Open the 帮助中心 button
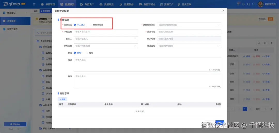 coord(15,124)
